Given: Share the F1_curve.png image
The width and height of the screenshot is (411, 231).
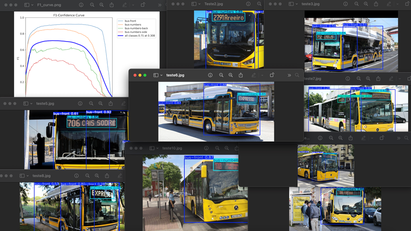Looking at the screenshot, I should click(112, 5).
